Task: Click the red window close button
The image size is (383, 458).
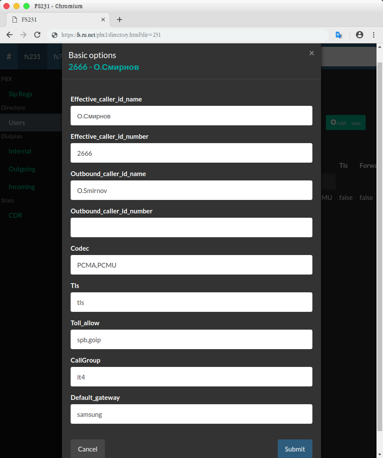Action: click(x=6, y=6)
